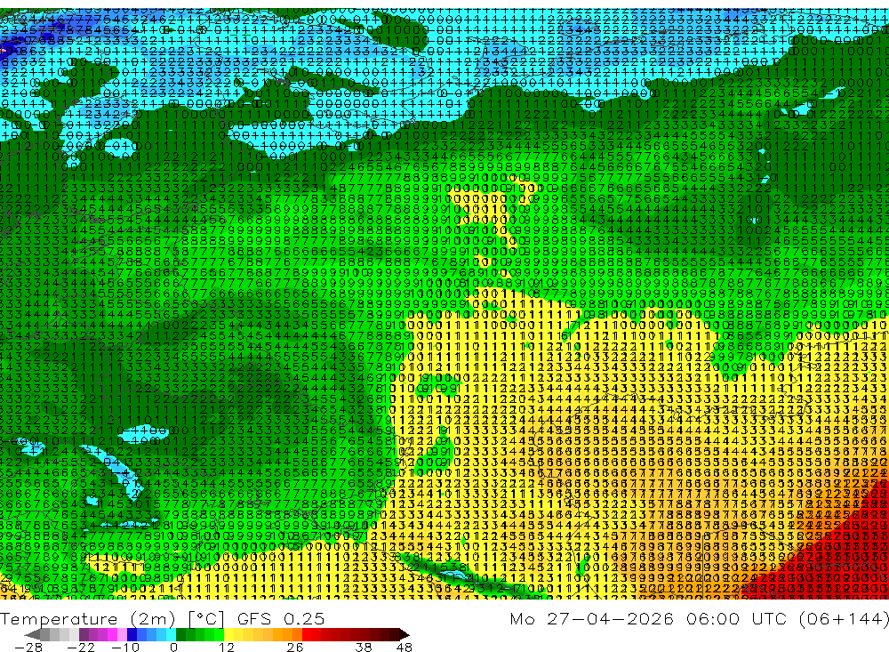Click the '06:00 UTC' forecast time
Screen dimensions: 889x652
(736, 618)
